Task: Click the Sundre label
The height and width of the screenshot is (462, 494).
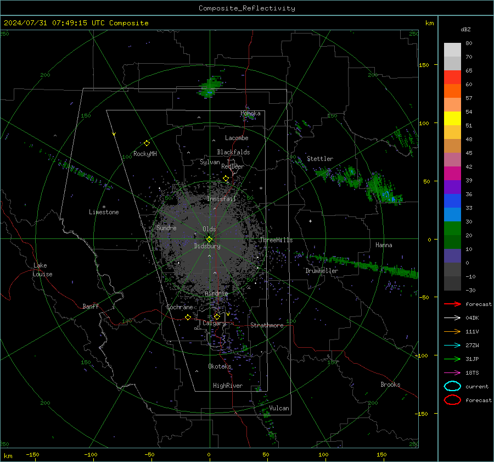Action: tap(166, 227)
